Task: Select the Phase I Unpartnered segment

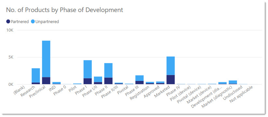Action: pyautogui.click(x=88, y=69)
